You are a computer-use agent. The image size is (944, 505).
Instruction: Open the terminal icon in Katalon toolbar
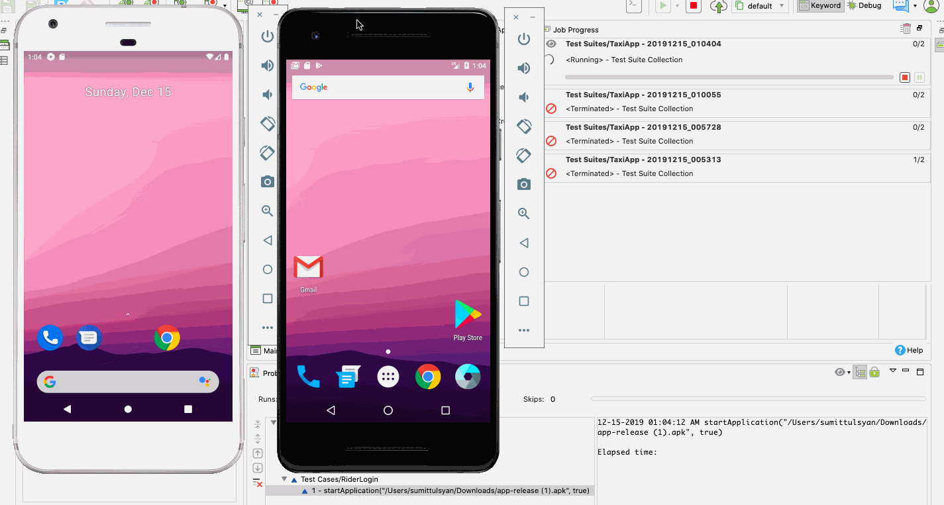tap(634, 6)
